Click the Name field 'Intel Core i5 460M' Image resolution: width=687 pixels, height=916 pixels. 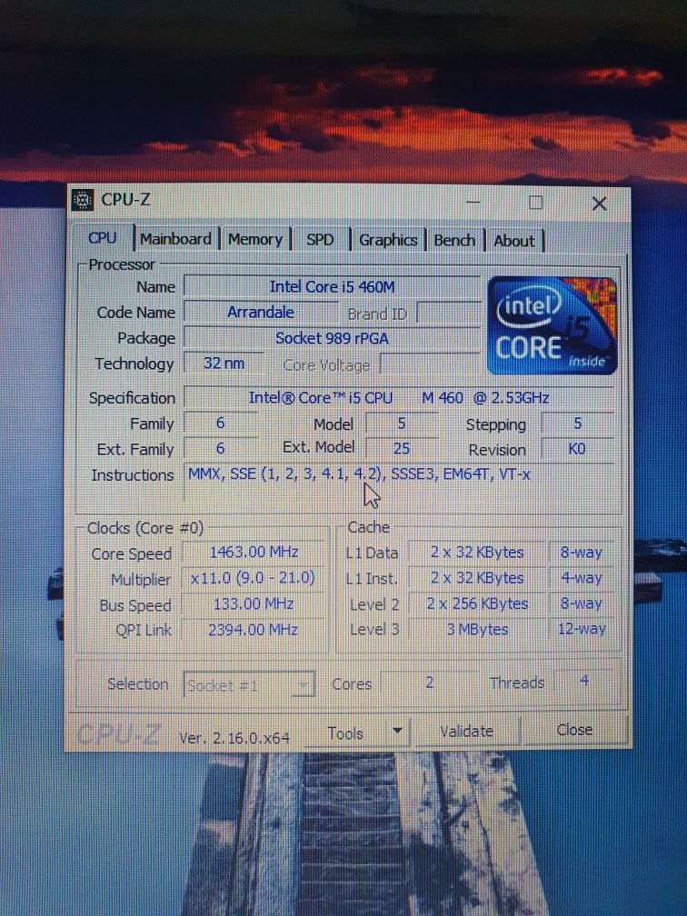[332, 287]
